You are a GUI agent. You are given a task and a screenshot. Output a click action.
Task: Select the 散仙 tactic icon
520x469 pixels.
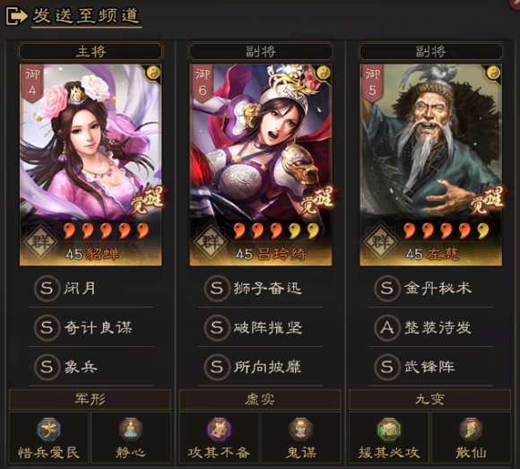[x=471, y=430]
